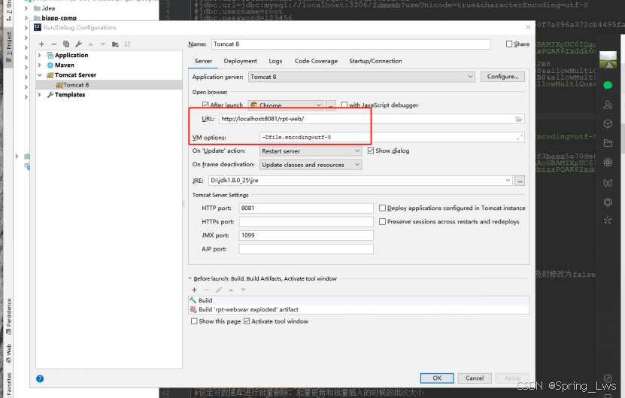The width and height of the screenshot is (625, 398).
Task: Enable with JavaScript debugger checkbox
Action: pos(344,105)
